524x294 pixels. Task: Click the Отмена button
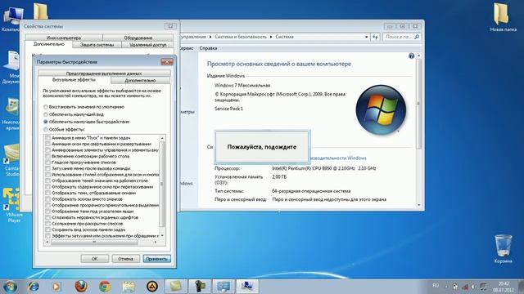[125, 259]
